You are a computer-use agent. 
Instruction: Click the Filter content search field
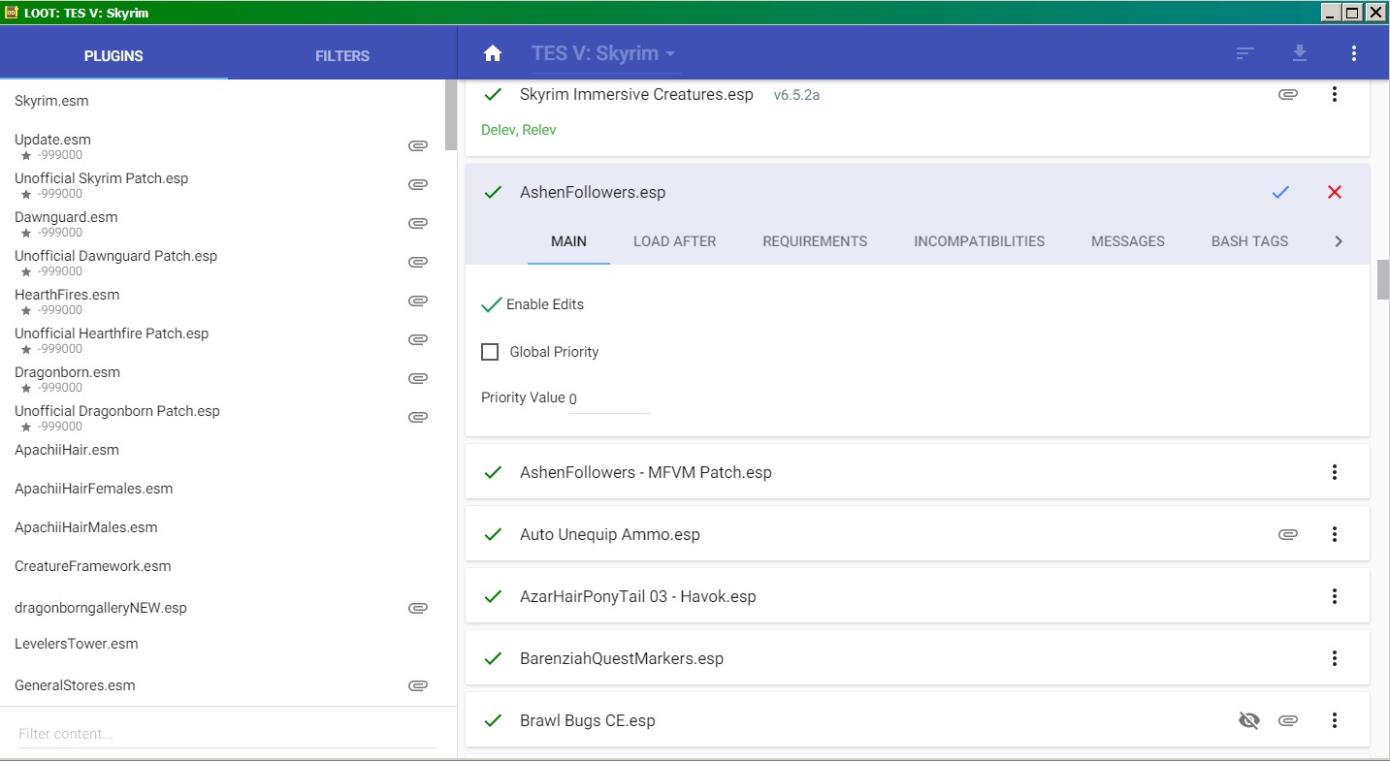tap(227, 734)
